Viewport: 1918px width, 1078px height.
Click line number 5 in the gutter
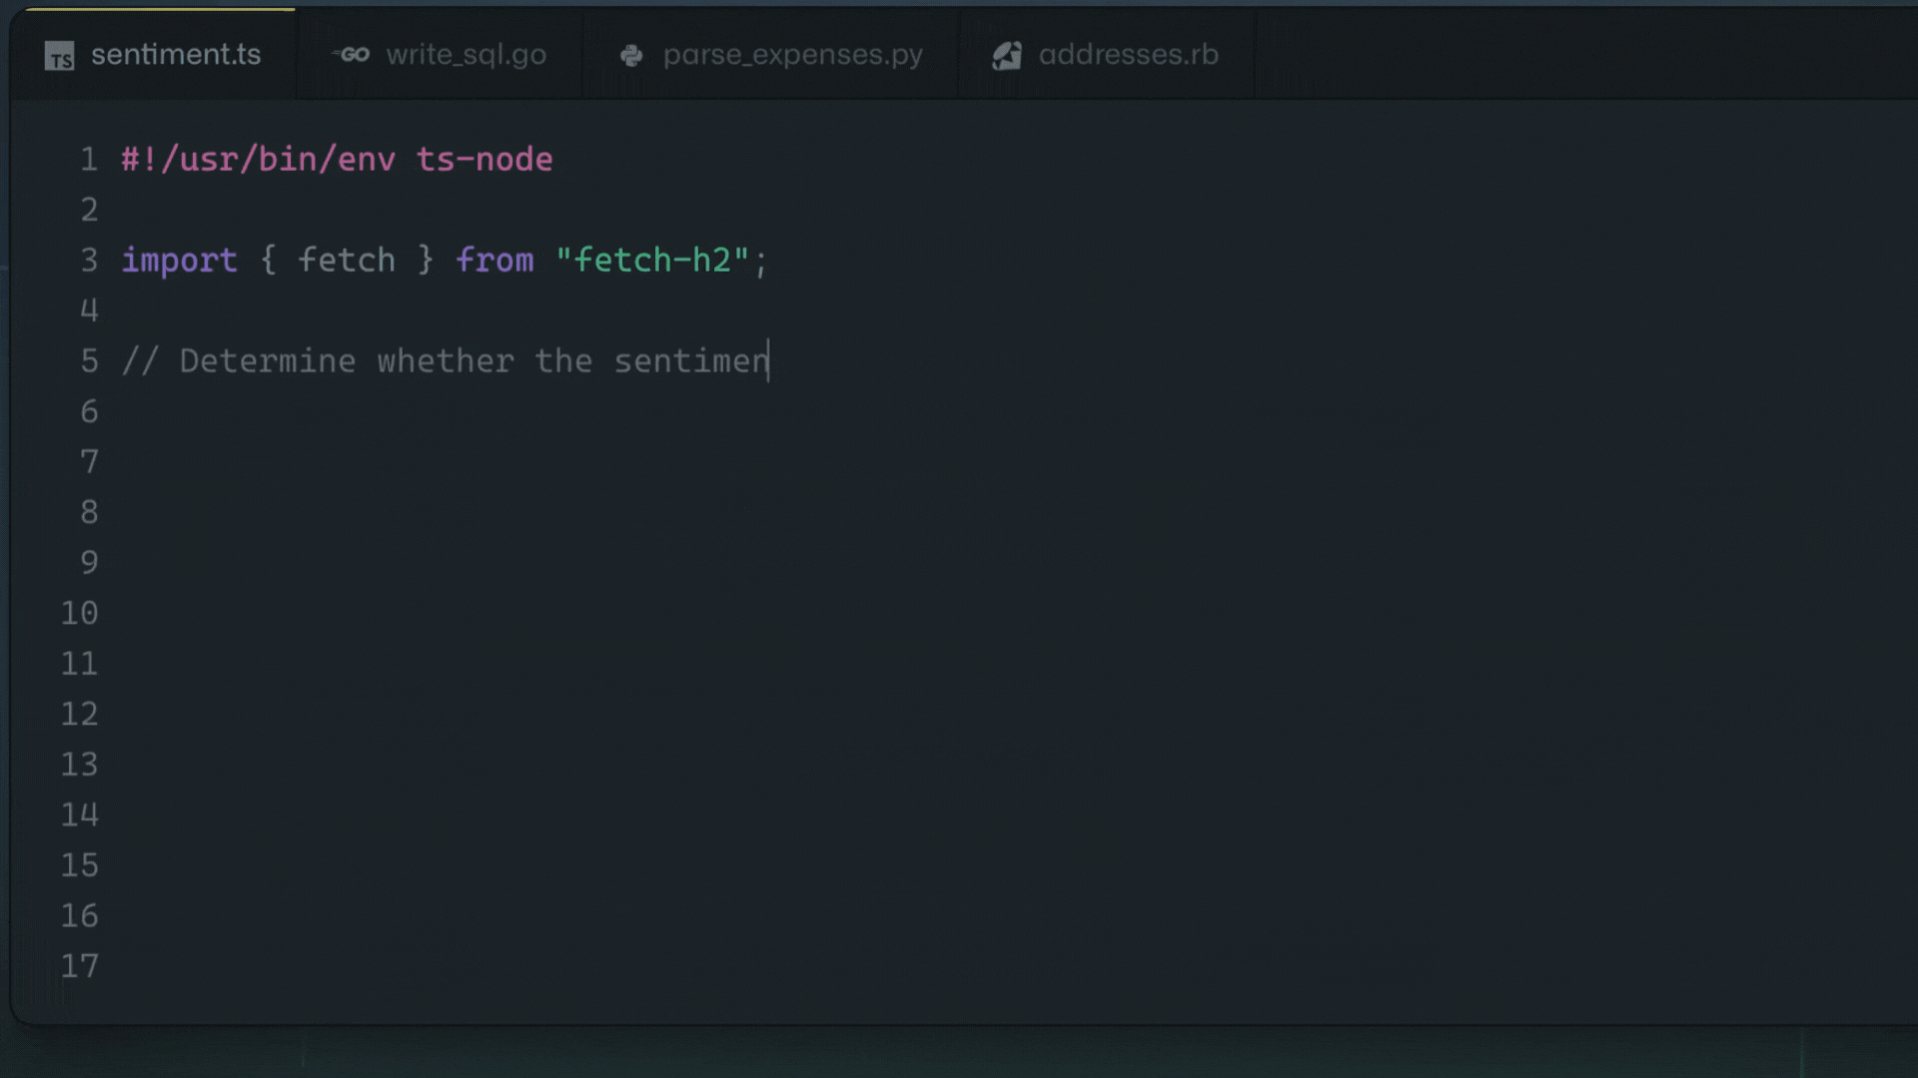point(89,361)
